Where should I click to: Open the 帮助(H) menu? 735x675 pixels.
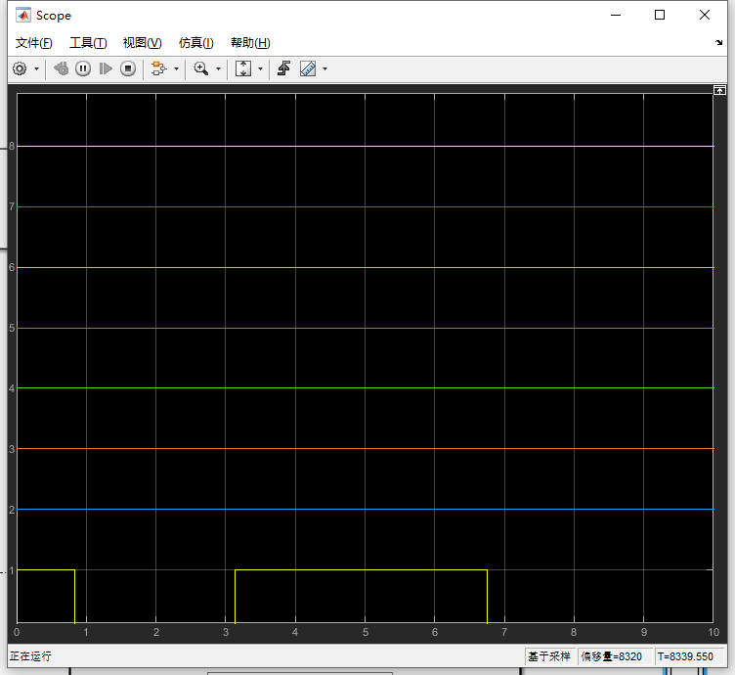[250, 43]
